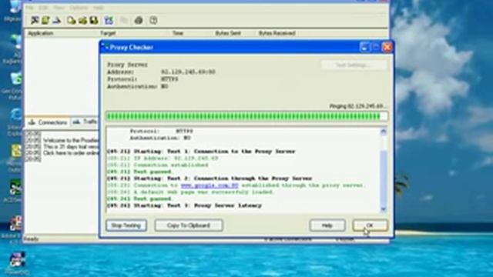
Task: Open the Options menu
Action: [79, 8]
